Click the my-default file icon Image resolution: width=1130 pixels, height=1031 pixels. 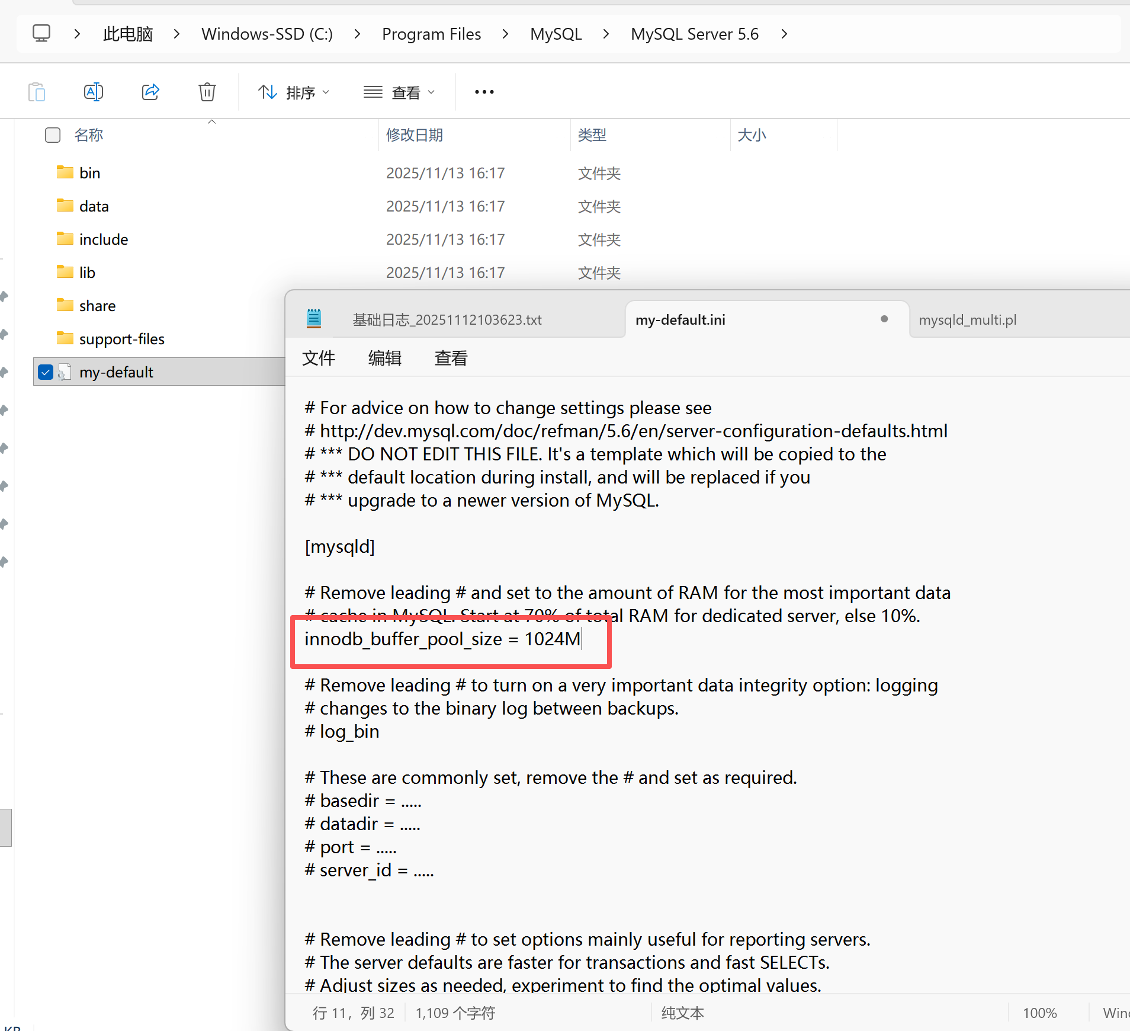click(65, 372)
